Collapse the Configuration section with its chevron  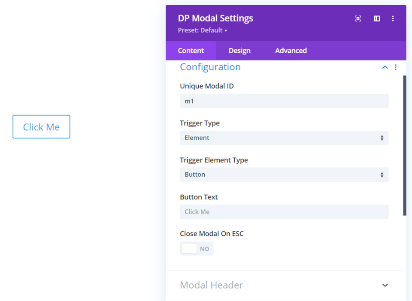385,67
